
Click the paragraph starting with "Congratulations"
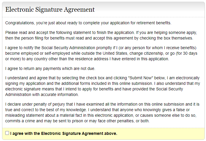point(88,23)
